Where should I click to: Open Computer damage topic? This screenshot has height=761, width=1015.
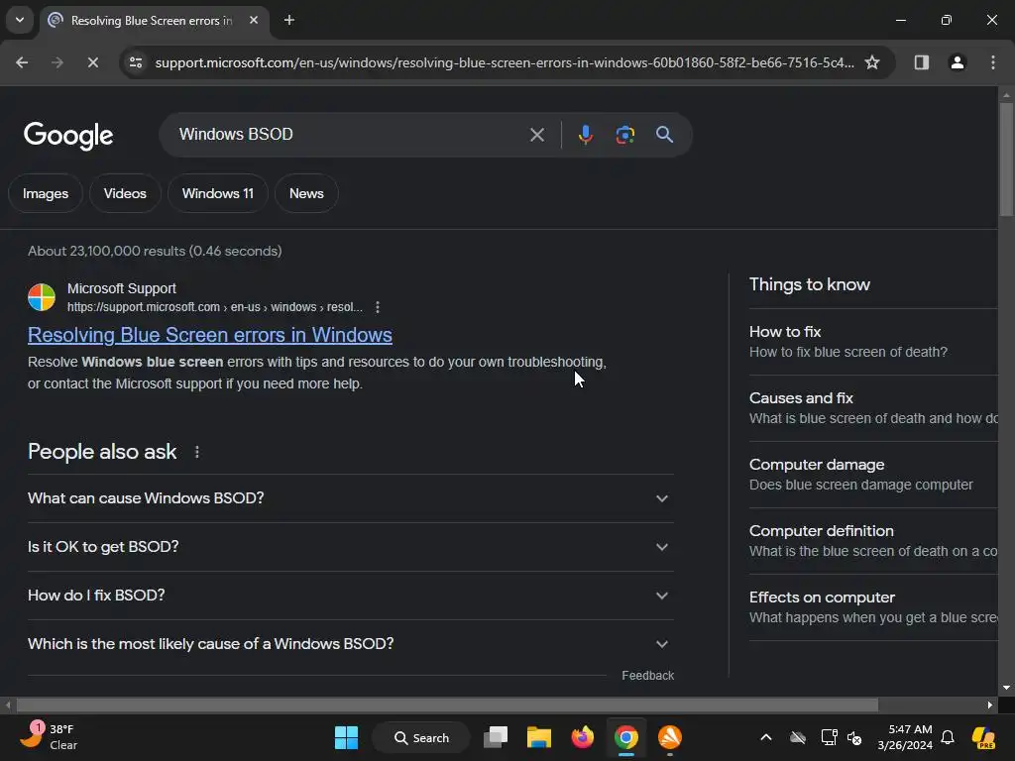pos(873,475)
